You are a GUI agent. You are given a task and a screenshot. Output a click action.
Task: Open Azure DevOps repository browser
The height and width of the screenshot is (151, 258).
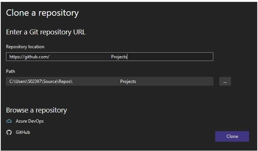click(x=30, y=121)
